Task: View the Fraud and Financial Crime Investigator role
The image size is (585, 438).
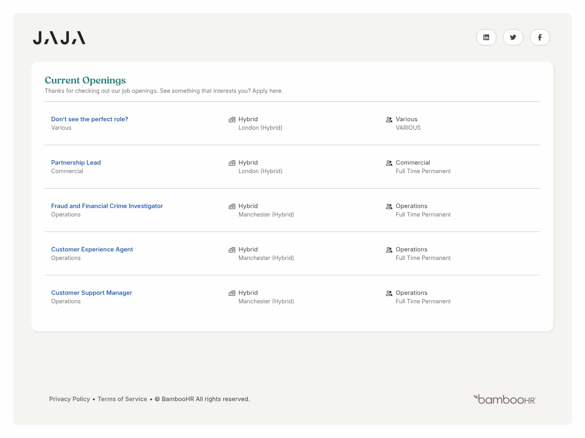Action: click(107, 206)
